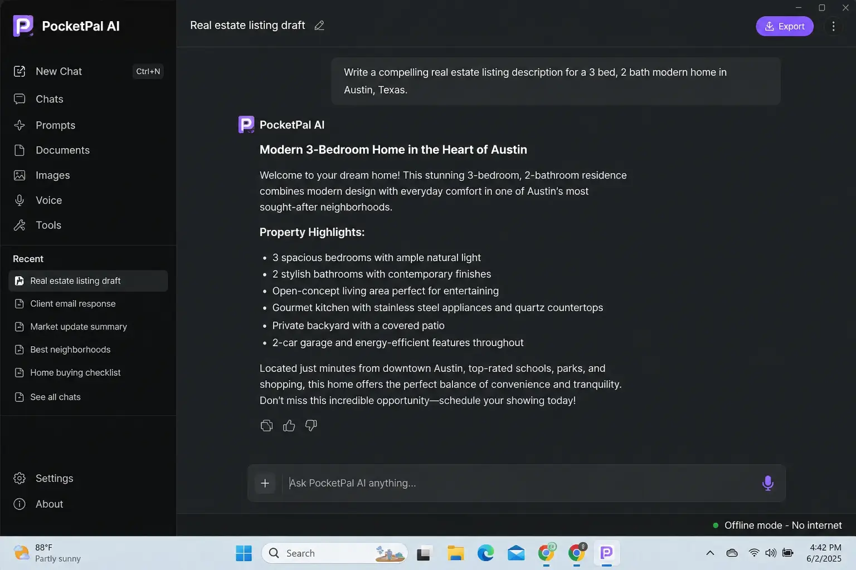Start voice input with microphone icon
The width and height of the screenshot is (856, 570).
click(x=767, y=483)
